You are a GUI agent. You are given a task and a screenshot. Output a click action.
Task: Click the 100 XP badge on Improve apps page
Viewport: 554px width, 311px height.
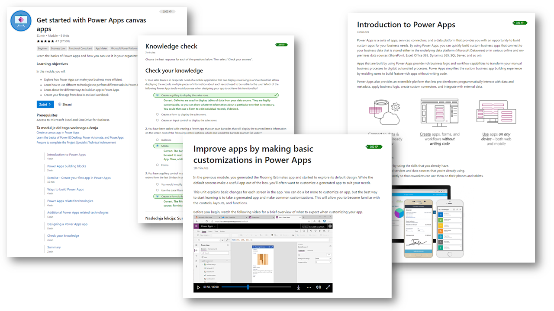coord(374,147)
